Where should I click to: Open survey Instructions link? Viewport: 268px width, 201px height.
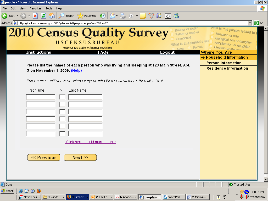[x=38, y=52]
